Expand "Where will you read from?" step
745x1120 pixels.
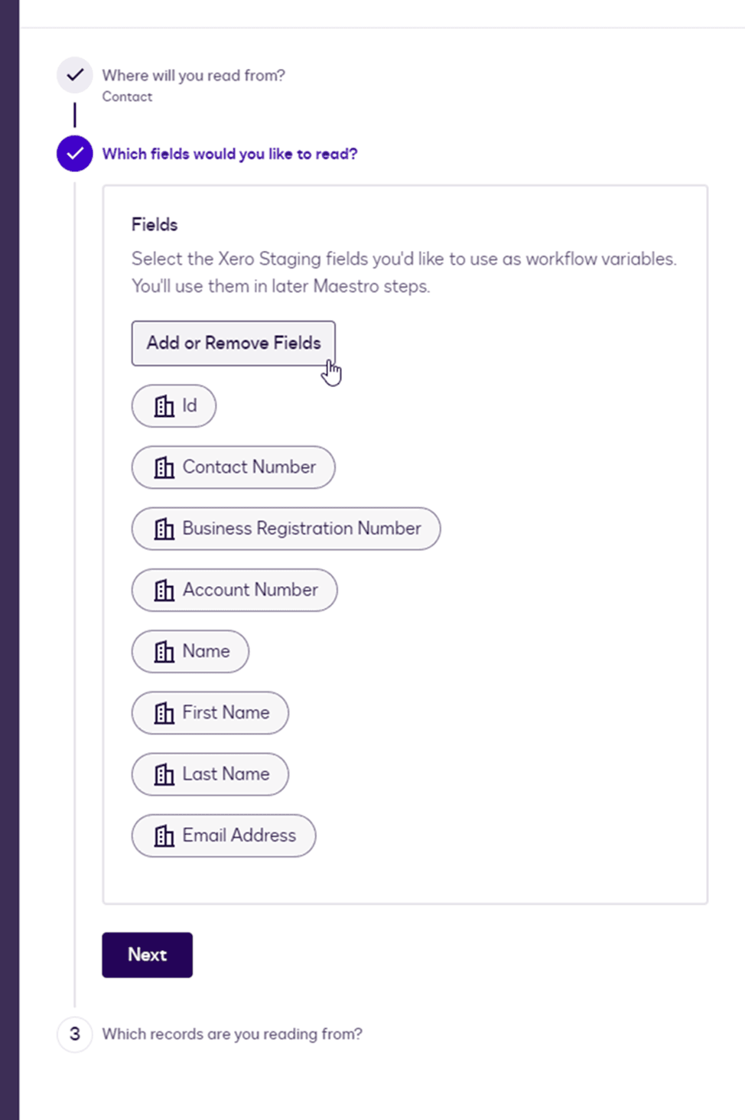(x=194, y=75)
